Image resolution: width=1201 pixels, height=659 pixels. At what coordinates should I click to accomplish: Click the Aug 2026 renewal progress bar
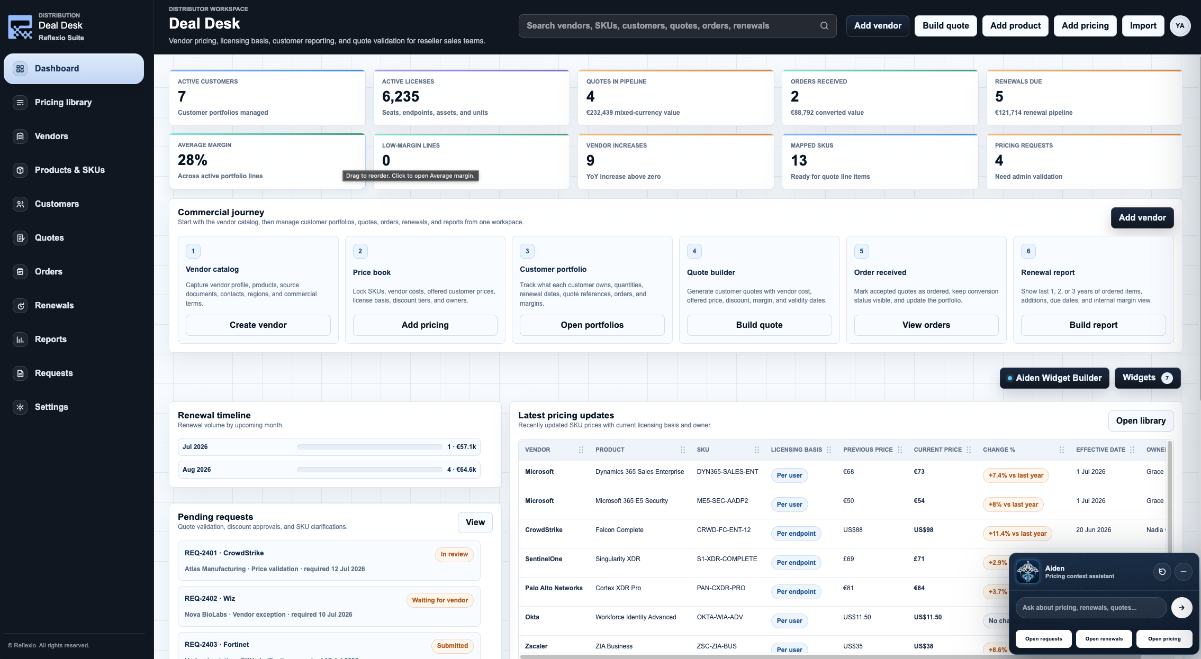[x=369, y=470]
